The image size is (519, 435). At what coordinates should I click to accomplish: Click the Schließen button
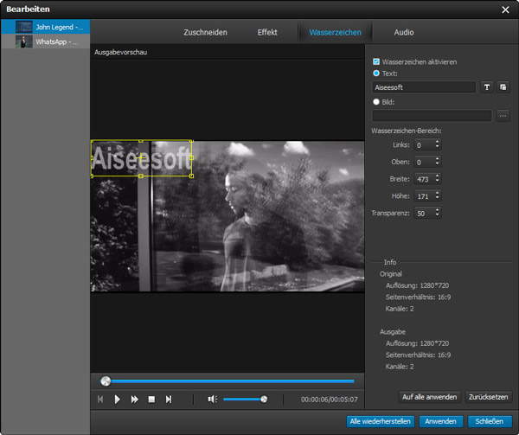[490, 421]
